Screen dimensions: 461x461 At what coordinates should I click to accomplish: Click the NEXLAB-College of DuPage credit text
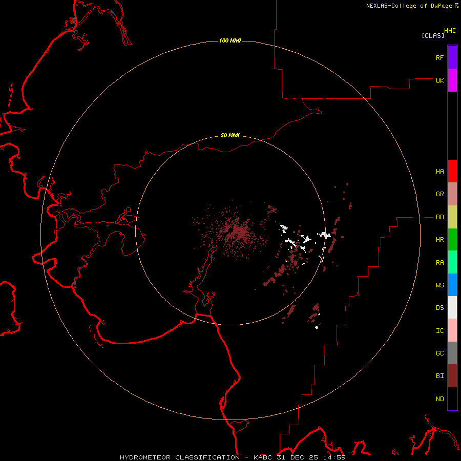(x=409, y=6)
